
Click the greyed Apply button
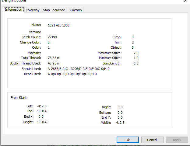click(x=177, y=140)
